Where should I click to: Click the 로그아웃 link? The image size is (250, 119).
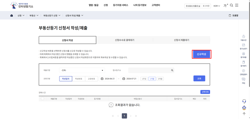point(206,6)
